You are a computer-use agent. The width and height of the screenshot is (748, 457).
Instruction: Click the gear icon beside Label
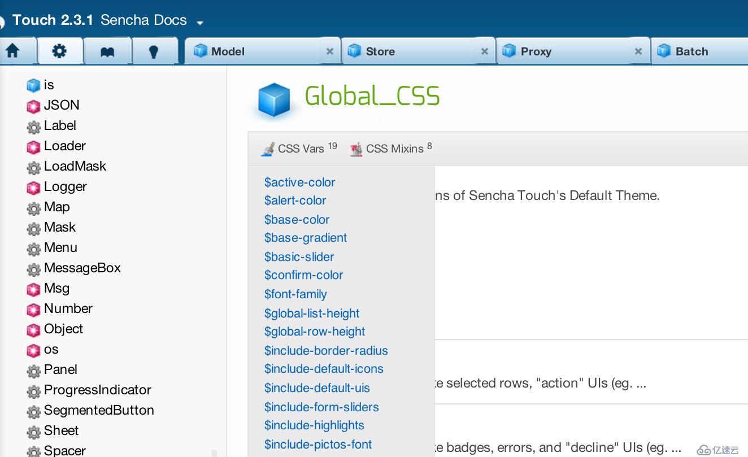pyautogui.click(x=33, y=127)
